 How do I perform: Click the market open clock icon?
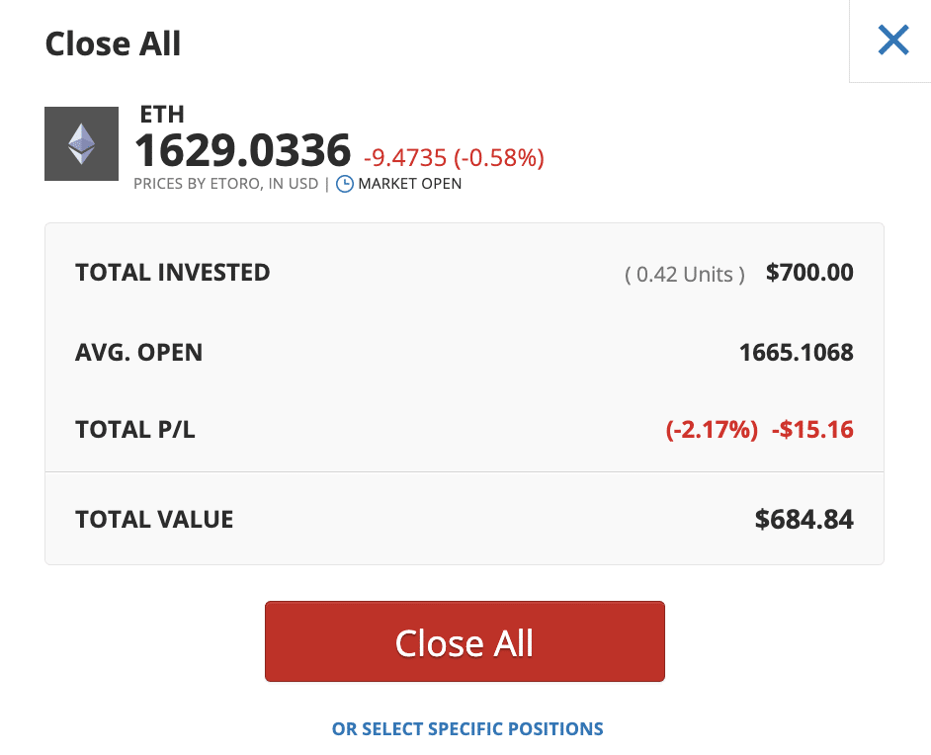345,184
